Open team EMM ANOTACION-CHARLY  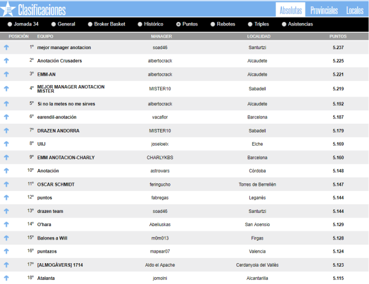66,157
